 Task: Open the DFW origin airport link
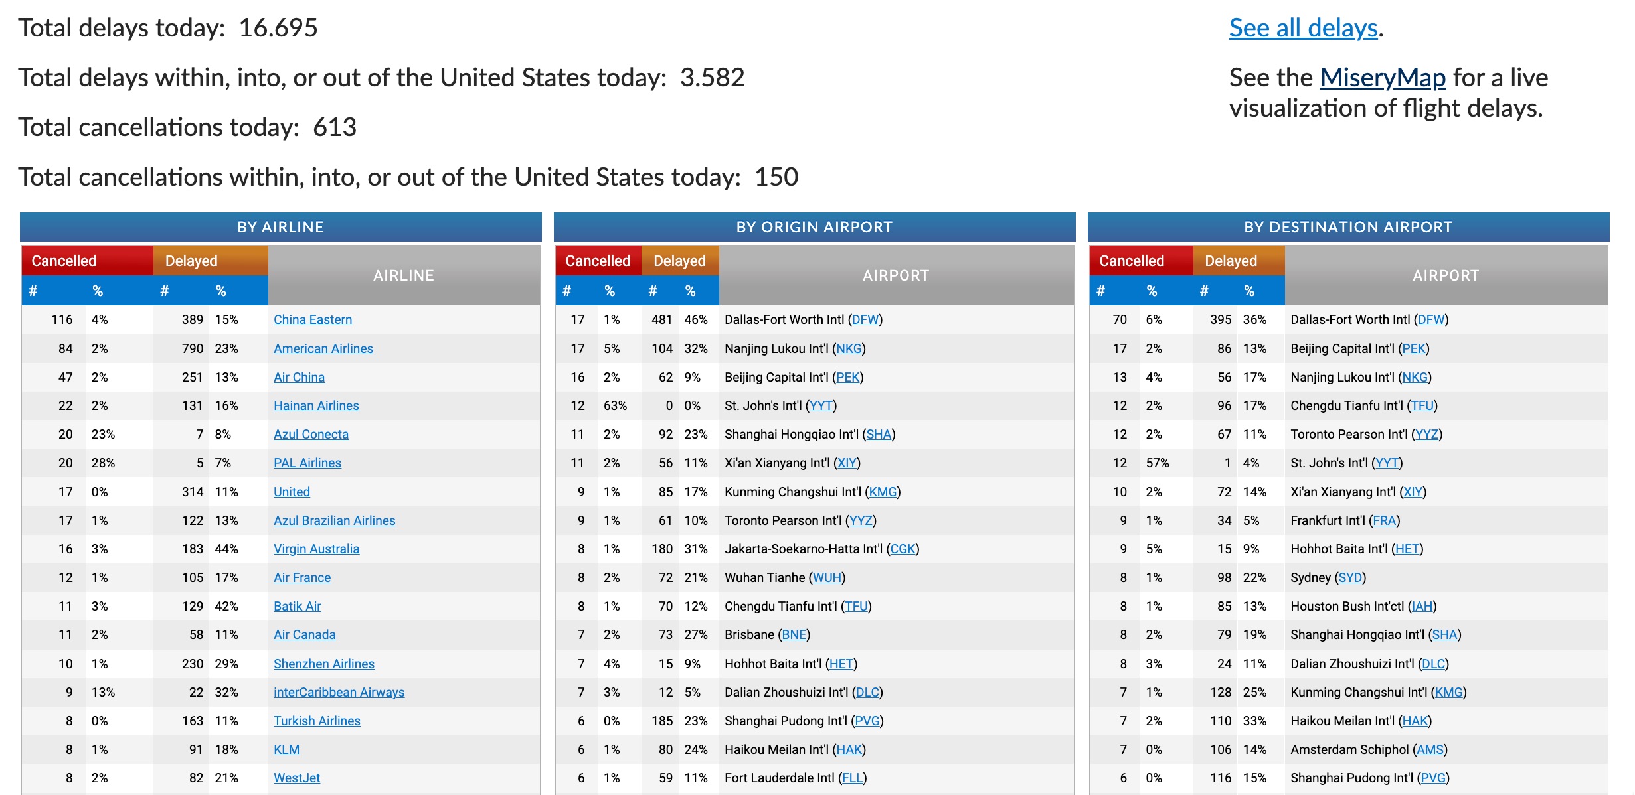[867, 319]
